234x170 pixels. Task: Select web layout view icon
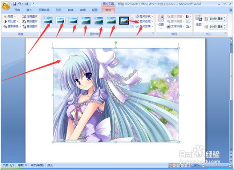[180, 165]
